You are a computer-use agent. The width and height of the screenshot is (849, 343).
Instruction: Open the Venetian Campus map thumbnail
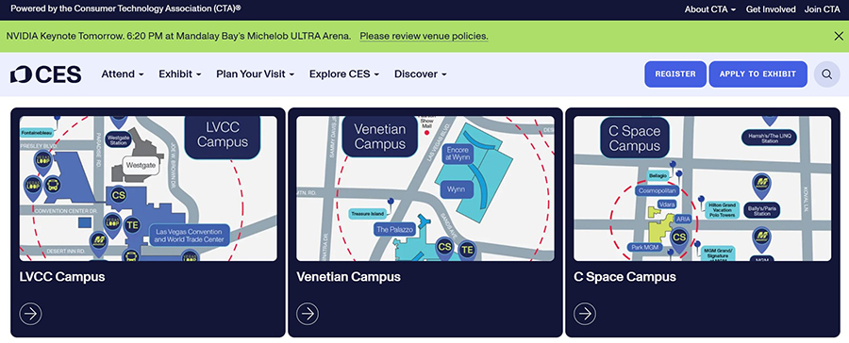[425, 188]
